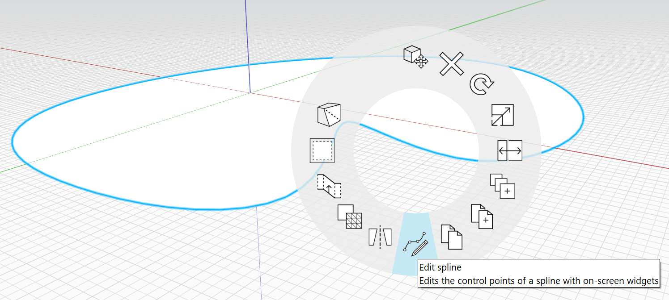Select the cube with dashed diagonal icon
The image size is (669, 300).
[329, 115]
